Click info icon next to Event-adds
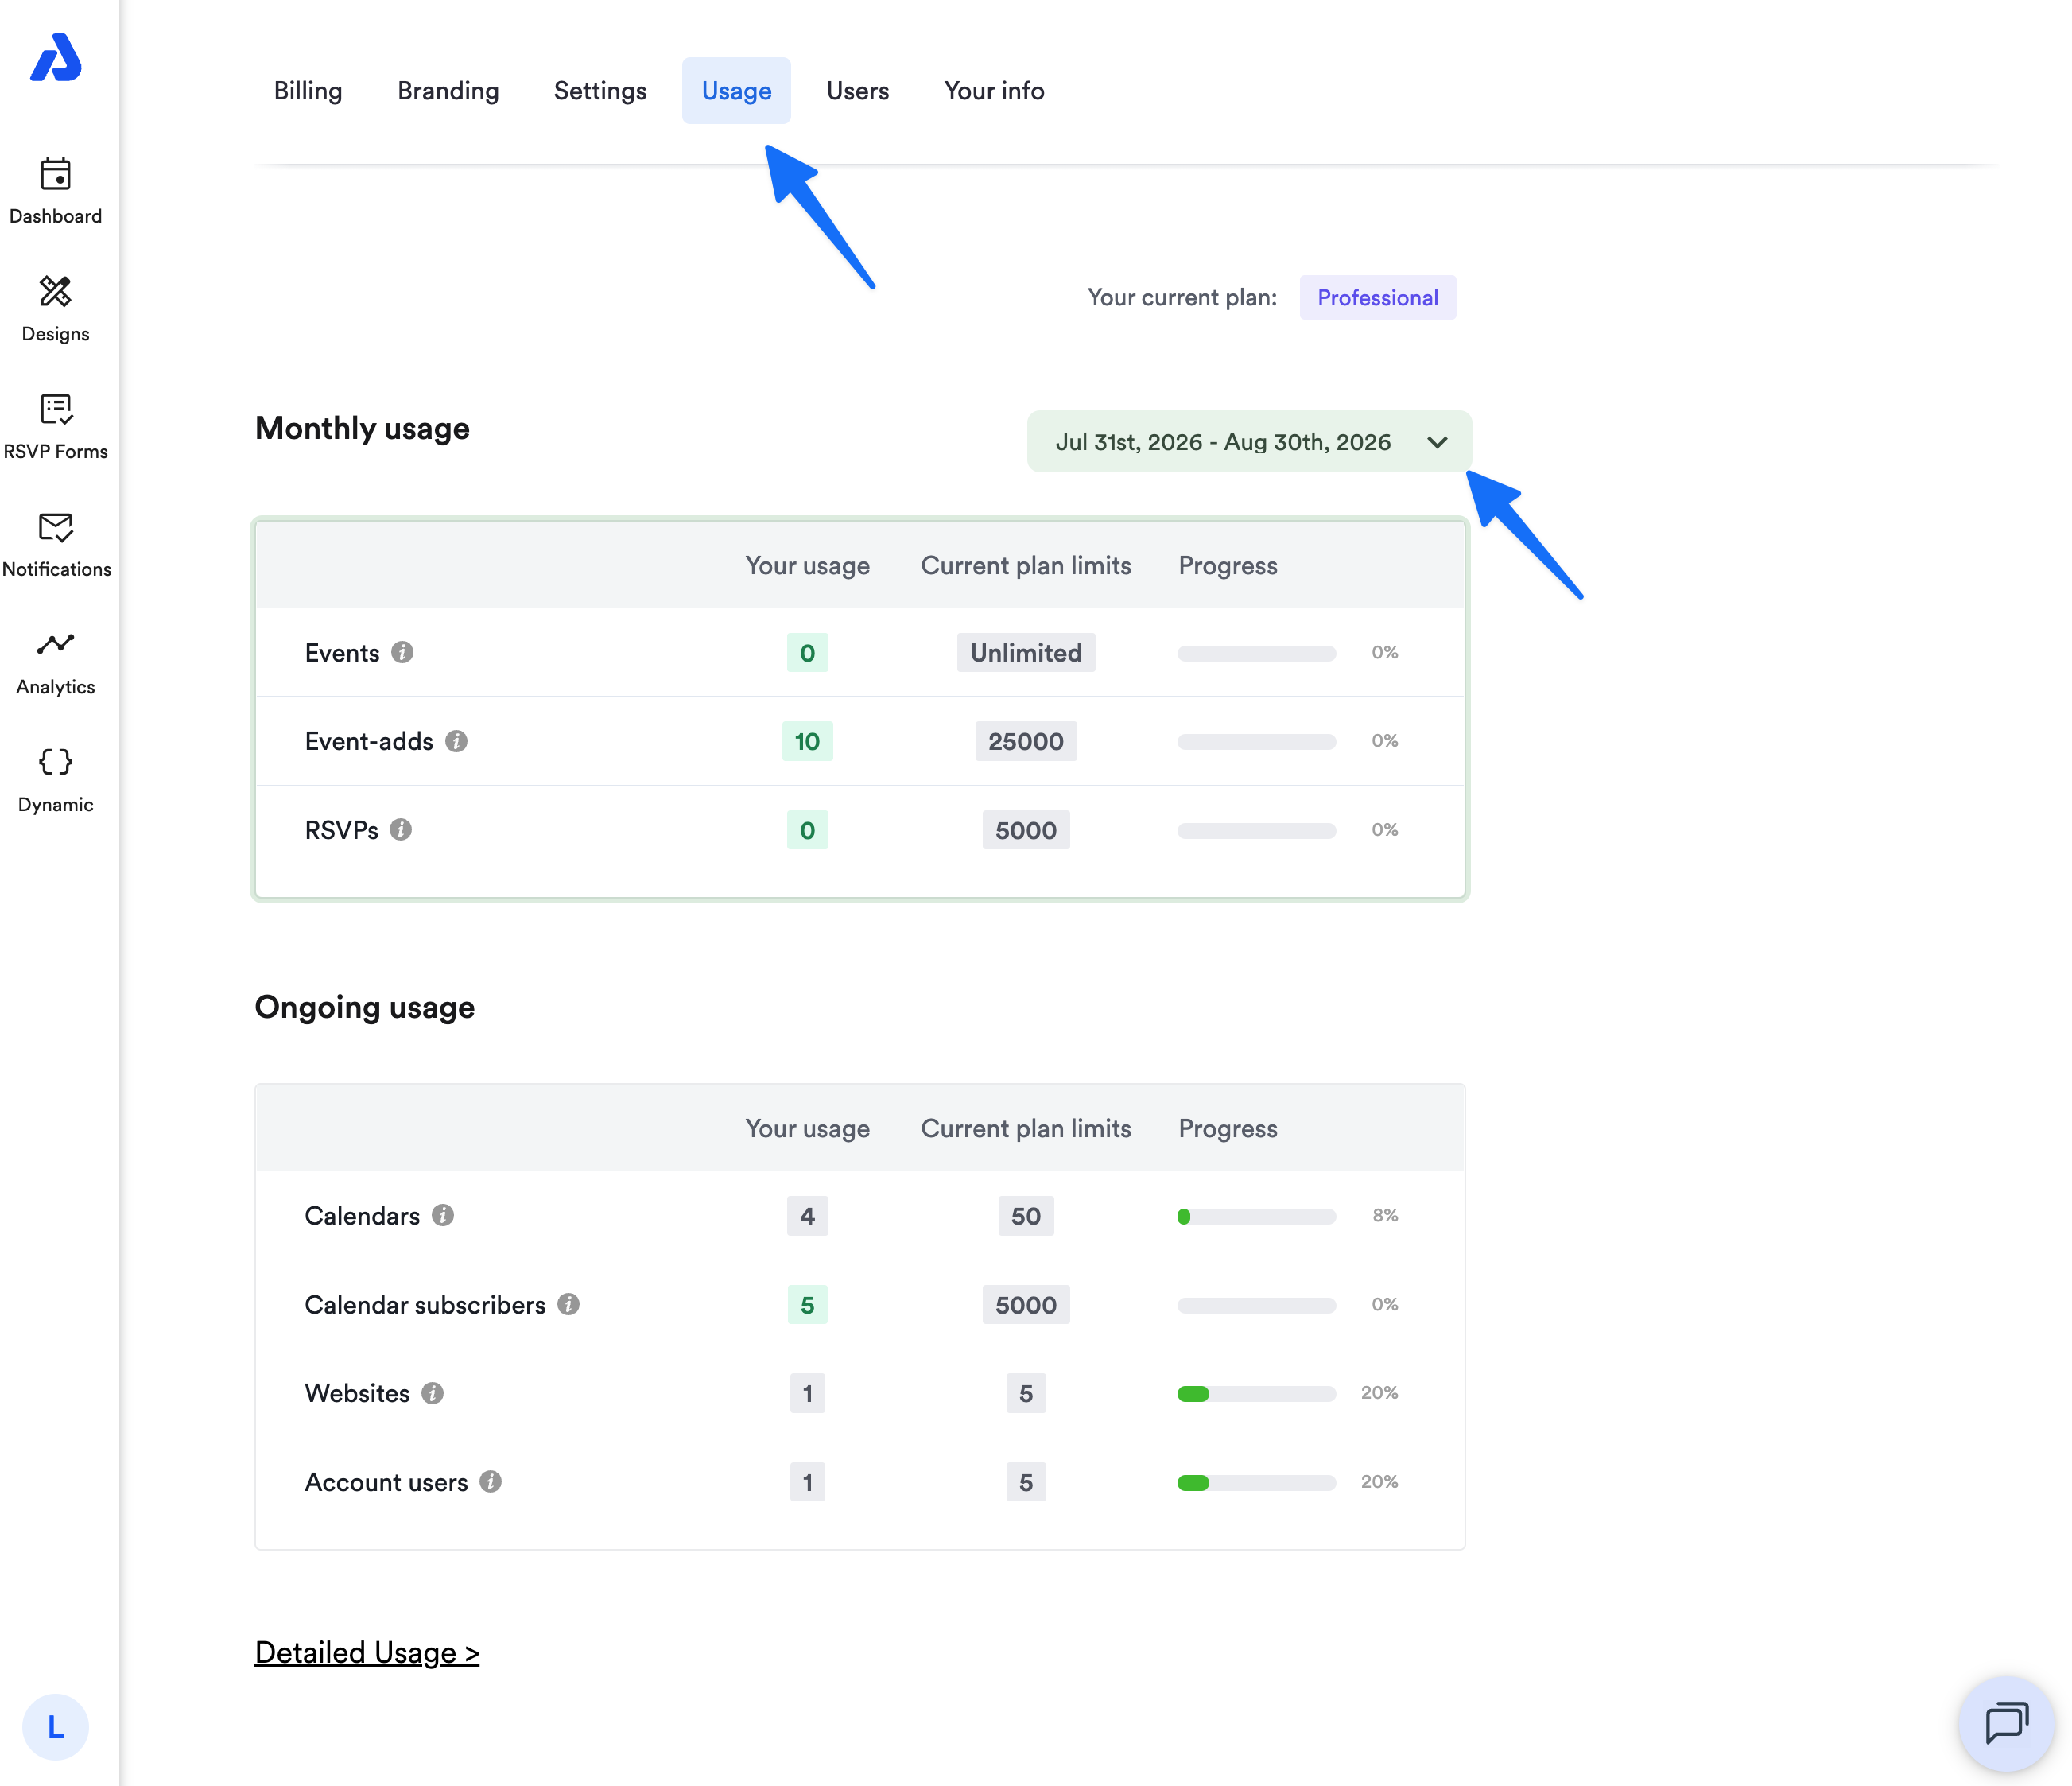The width and height of the screenshot is (2072, 1786). (456, 741)
